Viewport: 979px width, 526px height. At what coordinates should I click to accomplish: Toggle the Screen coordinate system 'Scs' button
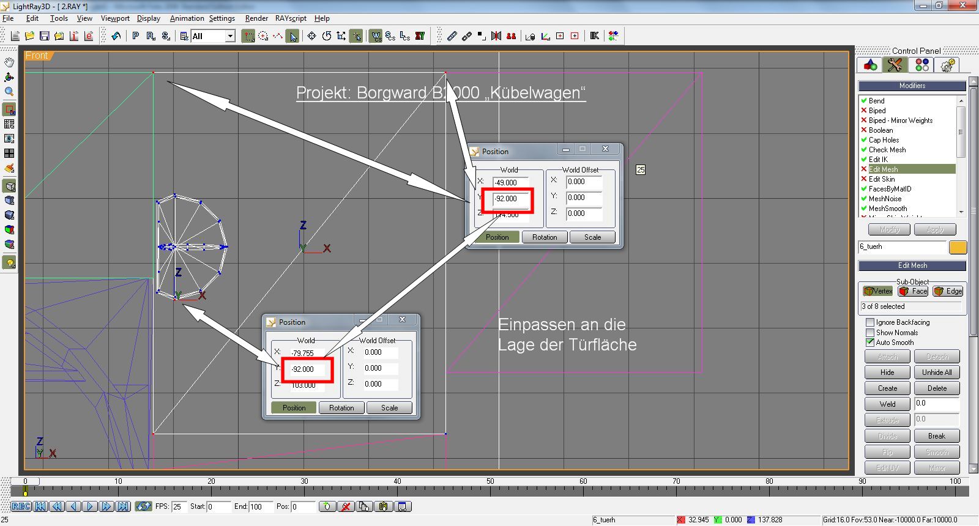click(x=390, y=36)
